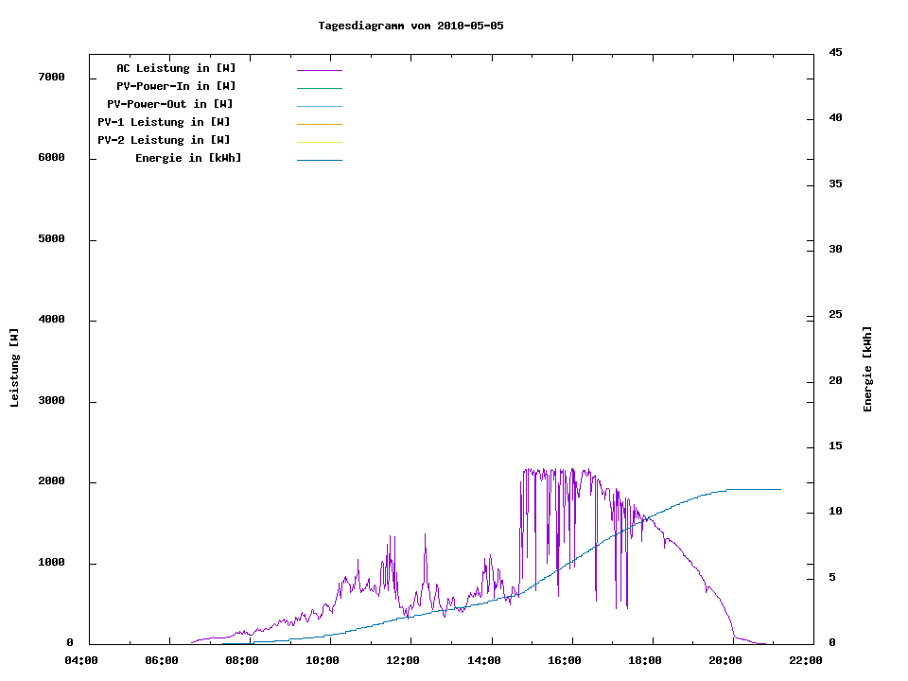Click the 12:00 time axis tick label

404,660
